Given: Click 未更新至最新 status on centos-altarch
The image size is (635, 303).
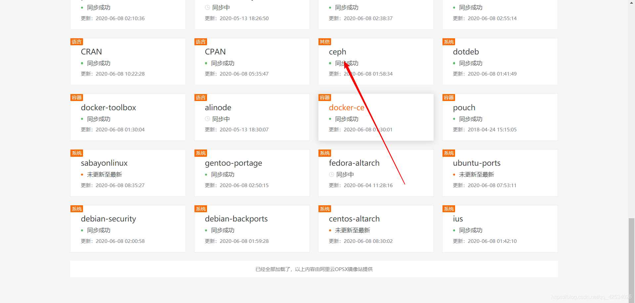Looking at the screenshot, I should 353,230.
